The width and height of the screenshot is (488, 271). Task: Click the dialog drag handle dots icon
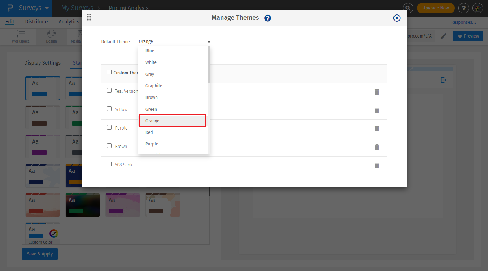[x=89, y=17]
